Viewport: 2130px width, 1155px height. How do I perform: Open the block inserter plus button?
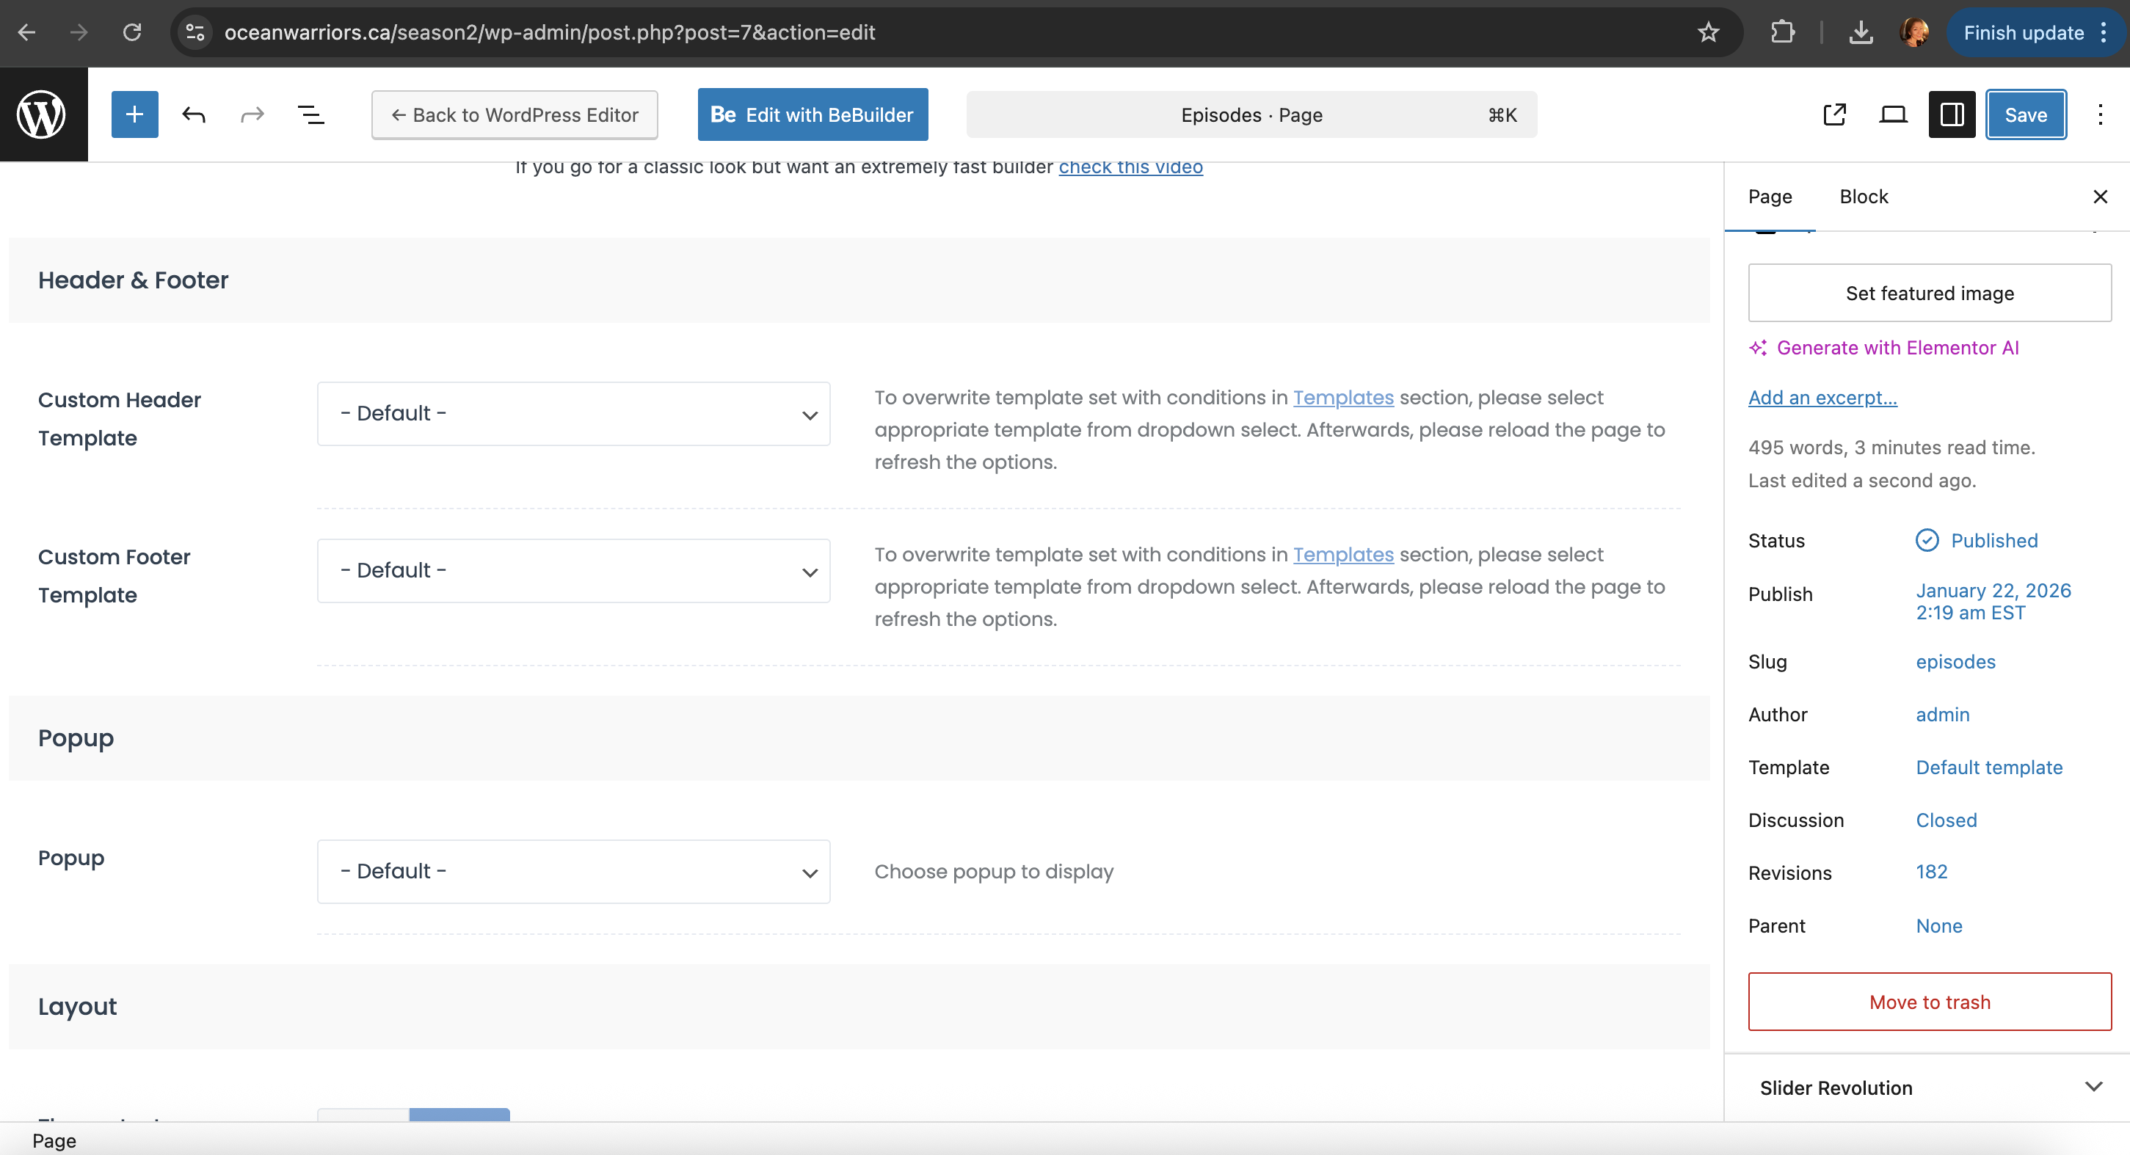pos(134,114)
